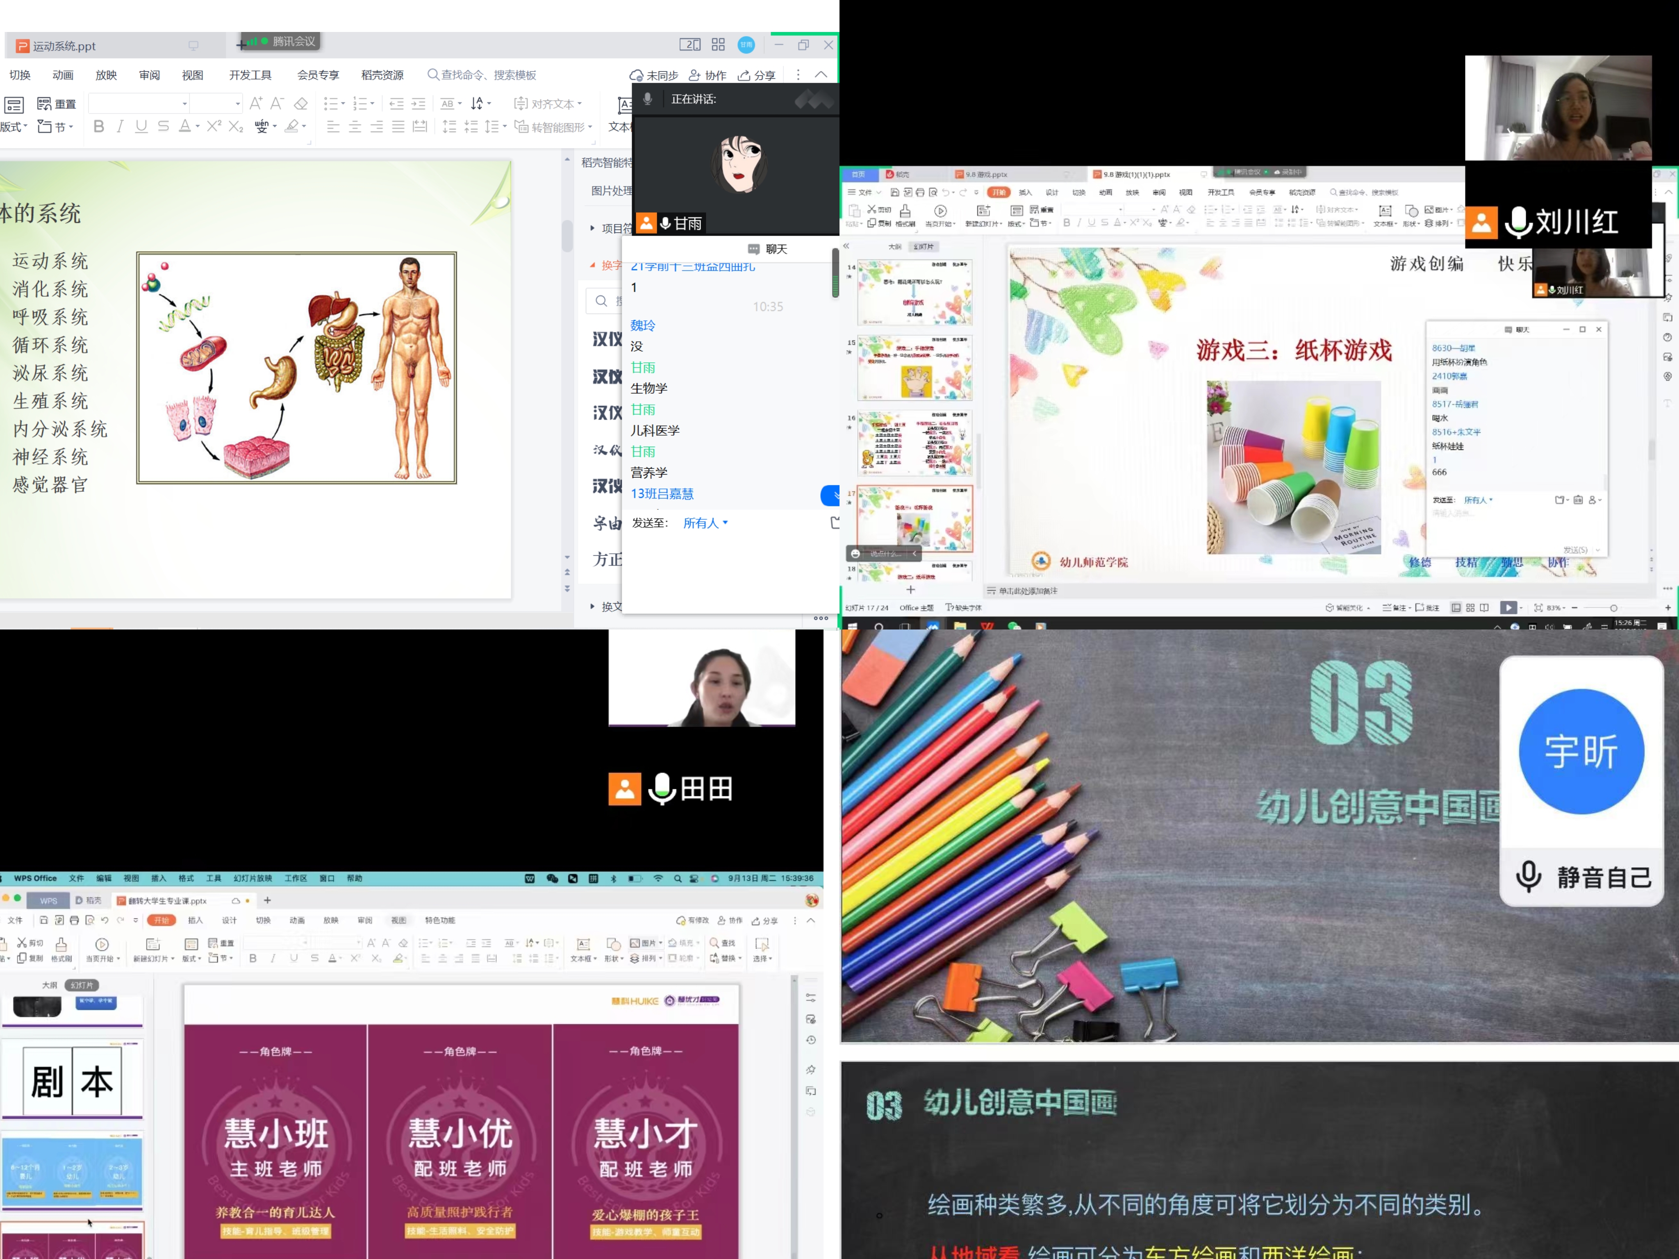
Task: Open font size combo box in 运动系统.ppt
Action: pyautogui.click(x=216, y=103)
